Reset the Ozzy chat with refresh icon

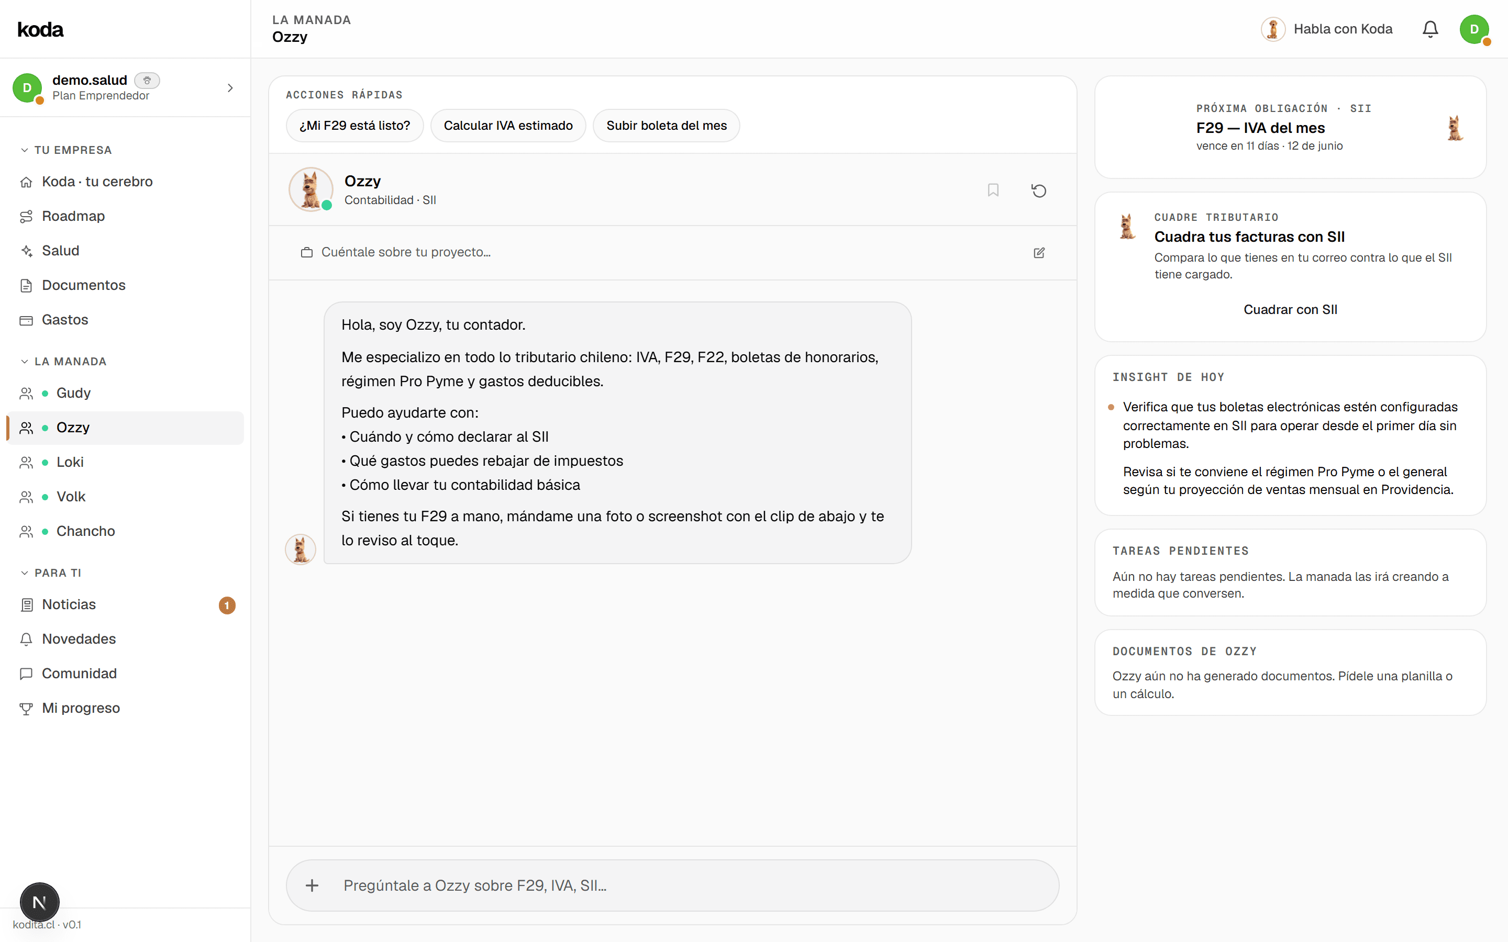pyautogui.click(x=1039, y=190)
